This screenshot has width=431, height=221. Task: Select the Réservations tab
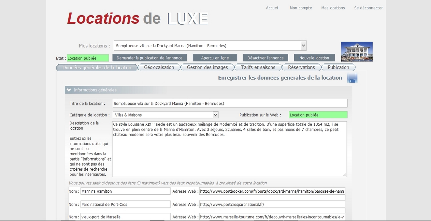(301, 67)
